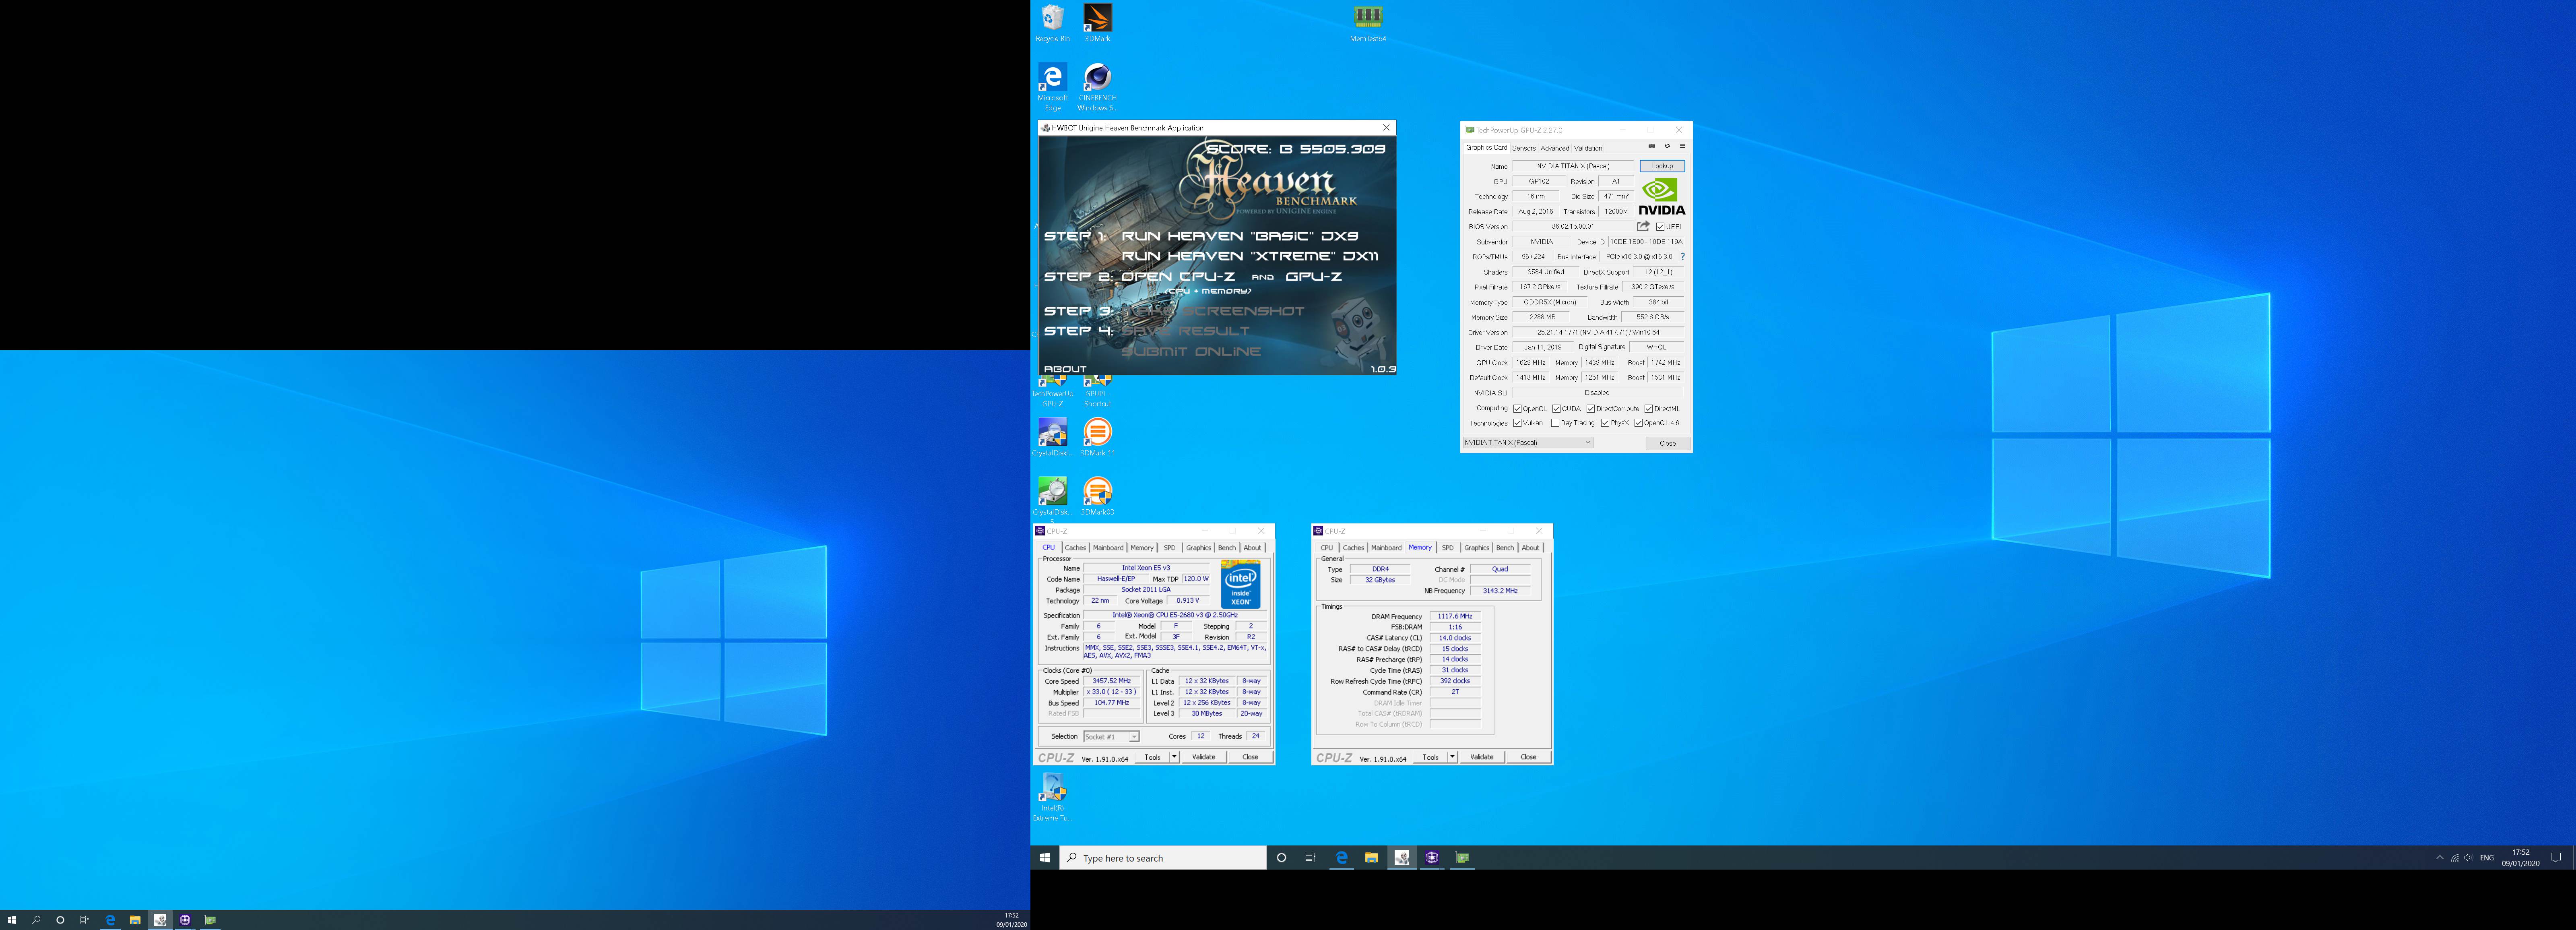Click the clock and date on right taskbar
This screenshot has width=2576, height=930.
tap(2520, 858)
